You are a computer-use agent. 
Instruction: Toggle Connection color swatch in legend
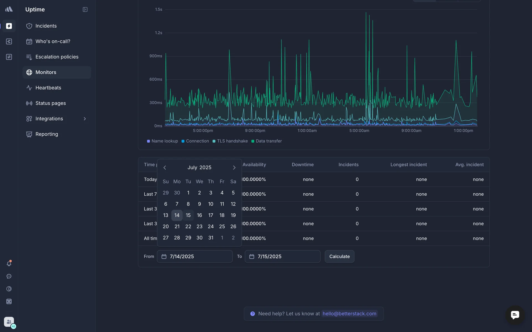click(183, 141)
